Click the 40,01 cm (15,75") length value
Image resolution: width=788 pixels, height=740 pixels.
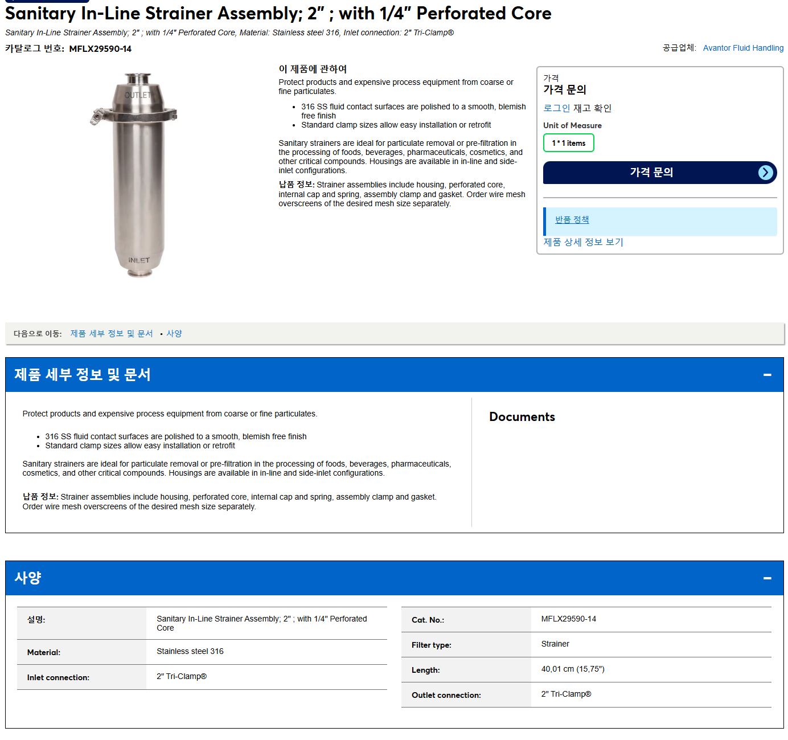click(x=573, y=669)
